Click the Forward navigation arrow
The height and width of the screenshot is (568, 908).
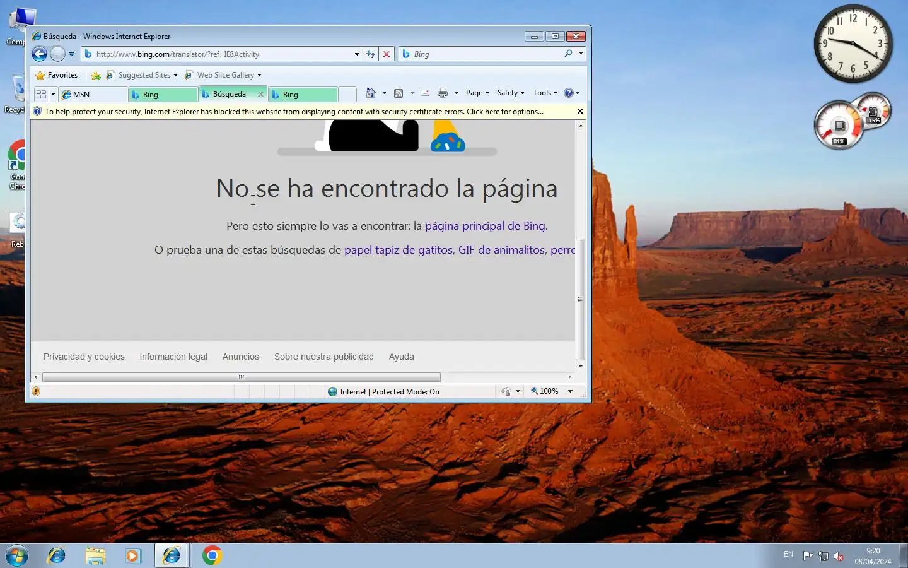pyautogui.click(x=57, y=54)
